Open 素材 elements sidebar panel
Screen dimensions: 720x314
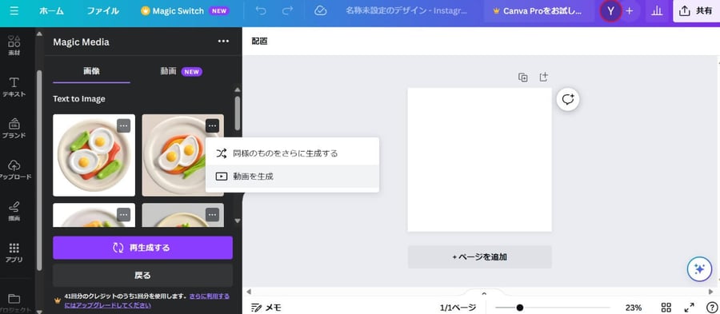[14, 46]
